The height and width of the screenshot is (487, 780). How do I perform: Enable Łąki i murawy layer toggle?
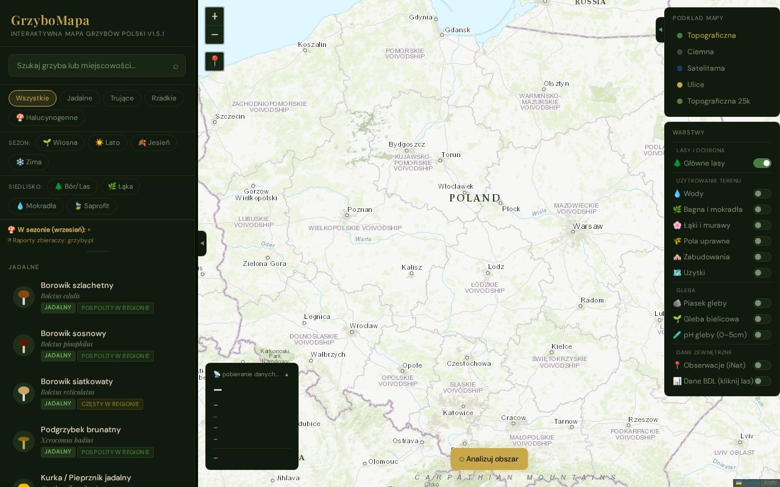[762, 225]
